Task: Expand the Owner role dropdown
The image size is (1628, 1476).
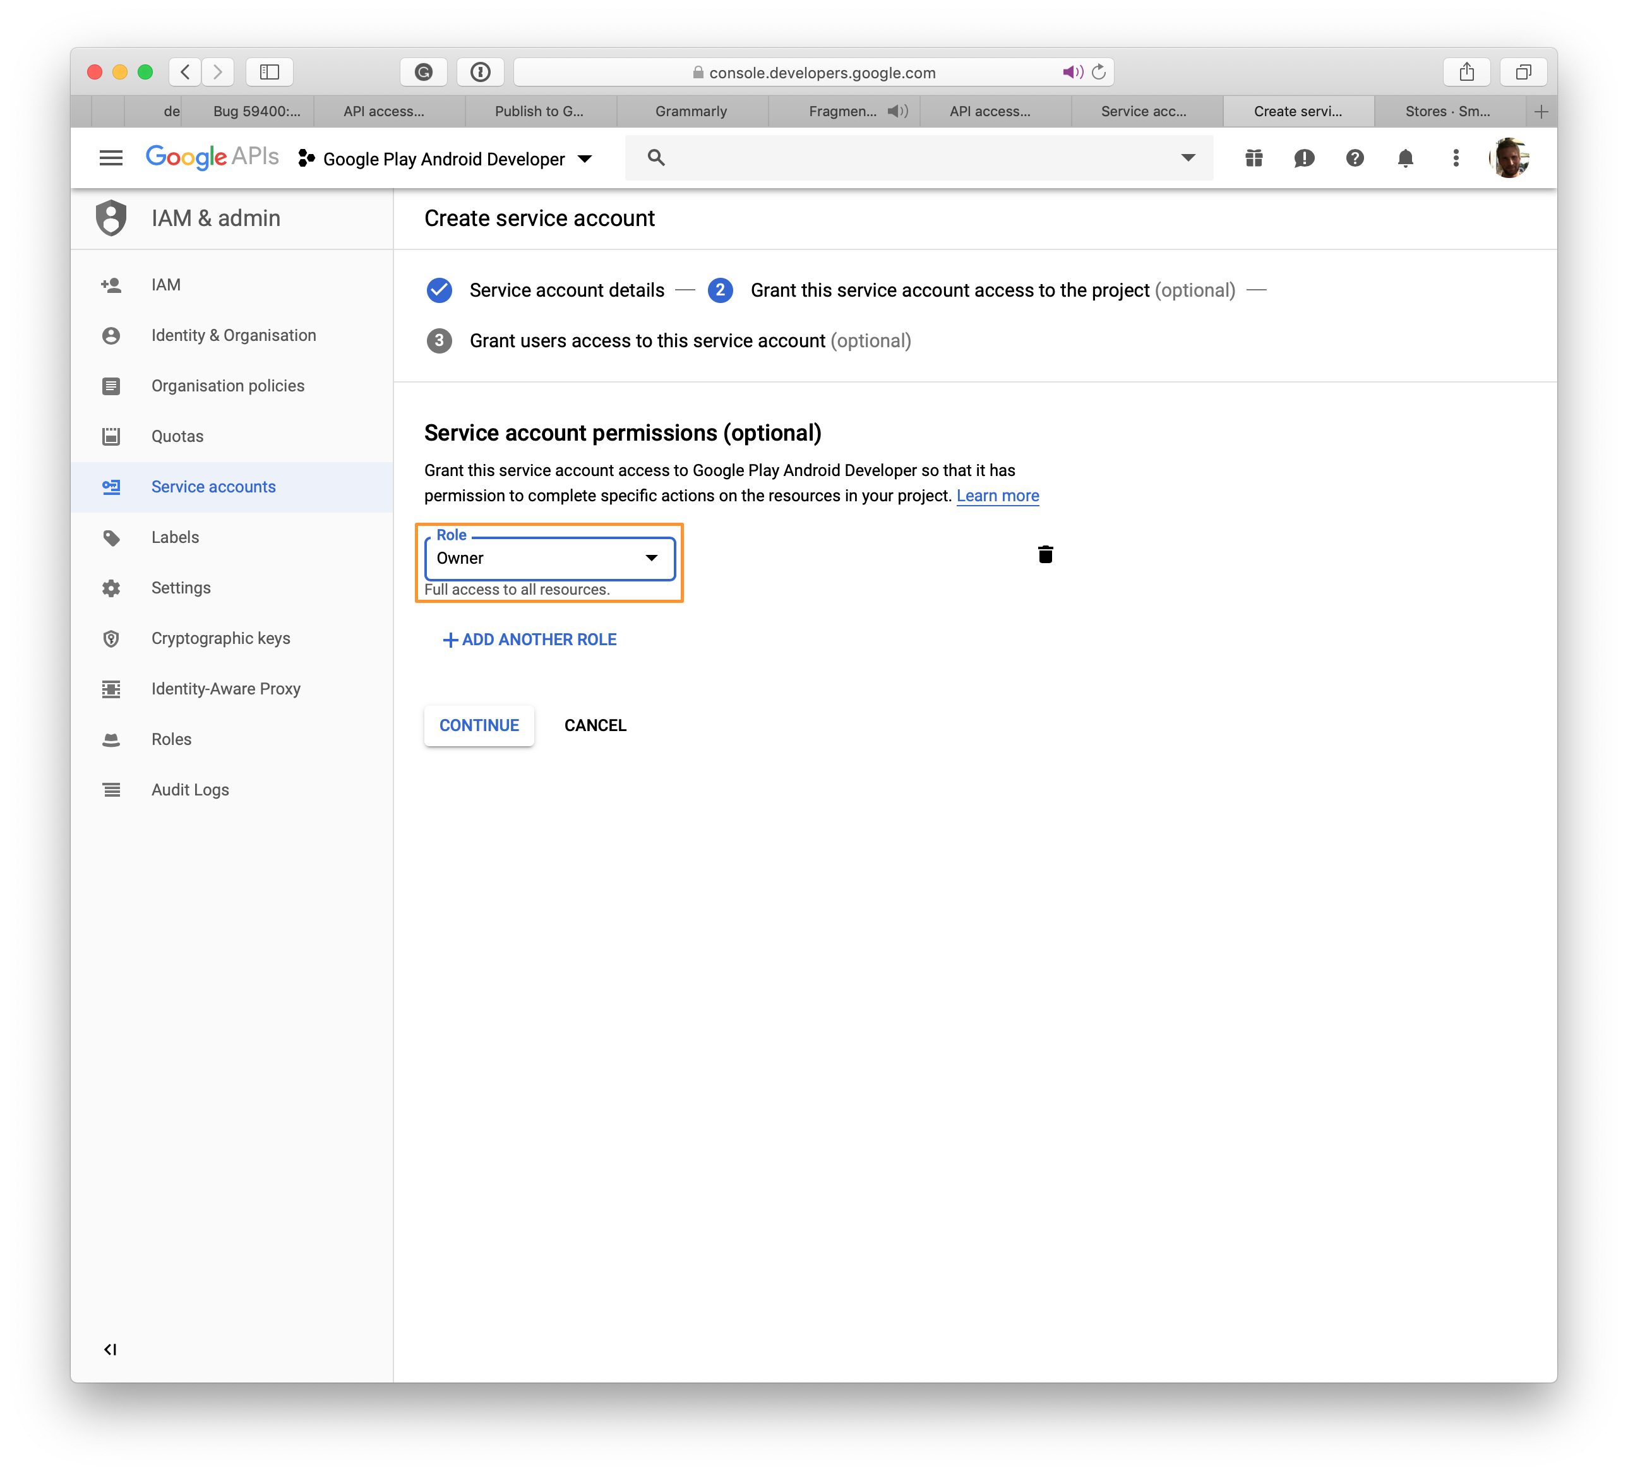Action: [650, 557]
